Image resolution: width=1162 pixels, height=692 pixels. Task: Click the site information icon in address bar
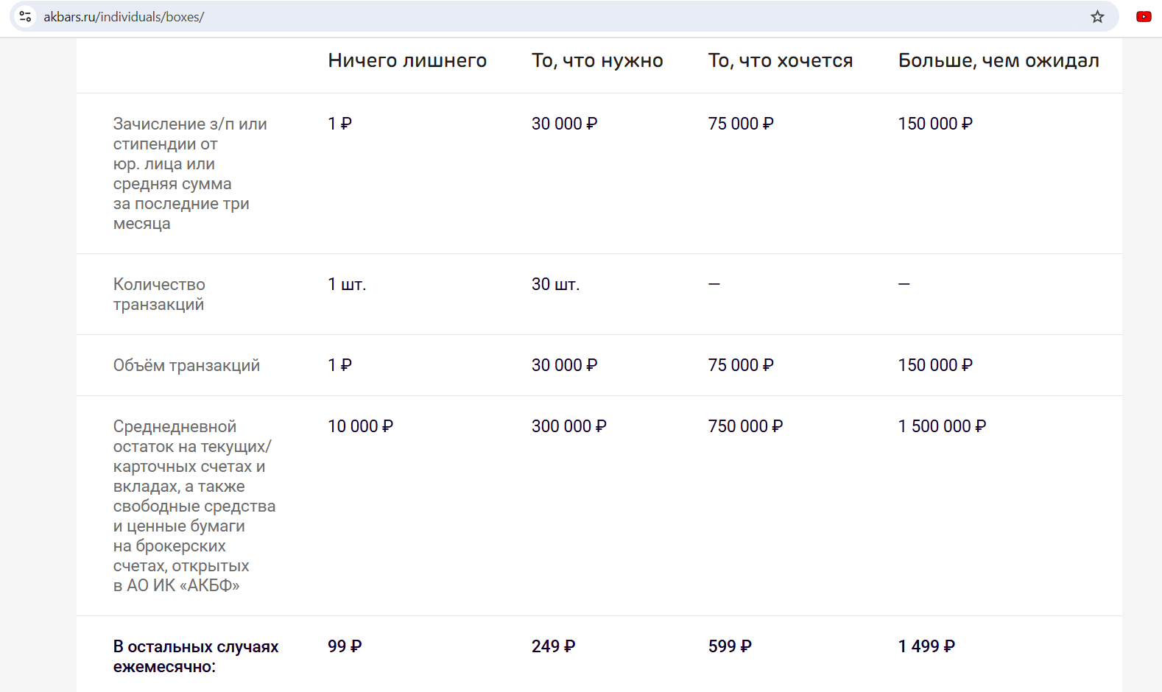[25, 16]
